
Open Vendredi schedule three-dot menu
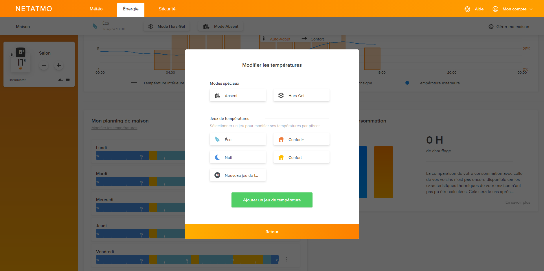[x=287, y=259]
